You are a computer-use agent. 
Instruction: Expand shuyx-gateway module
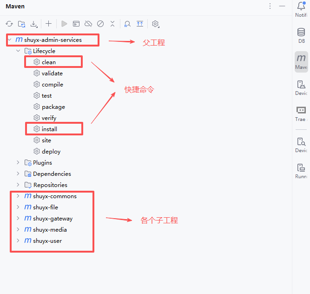click(18, 218)
